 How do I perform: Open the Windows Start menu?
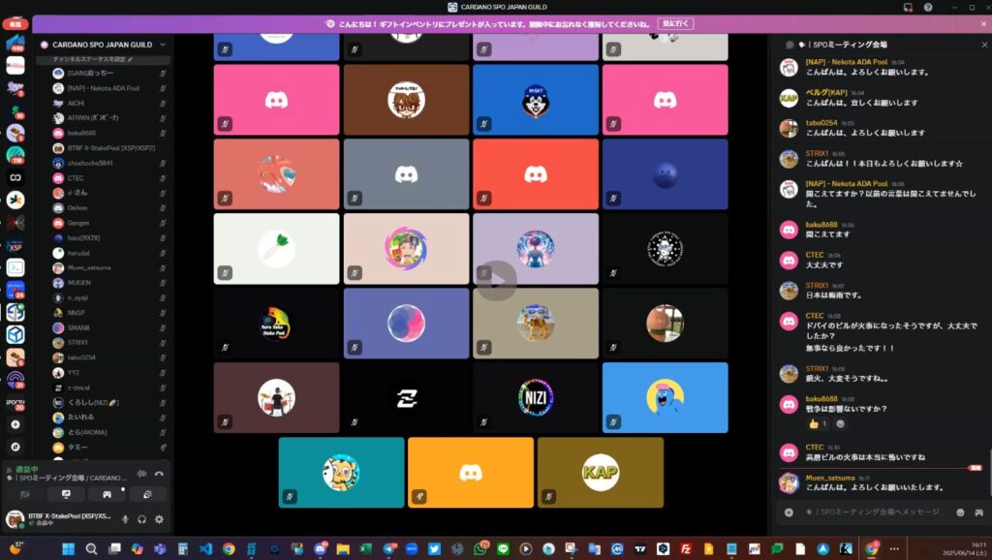(x=69, y=548)
